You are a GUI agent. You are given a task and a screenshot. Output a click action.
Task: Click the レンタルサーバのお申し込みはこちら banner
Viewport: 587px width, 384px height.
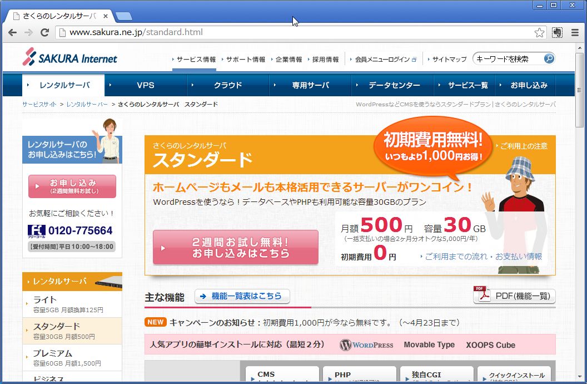[72, 149]
